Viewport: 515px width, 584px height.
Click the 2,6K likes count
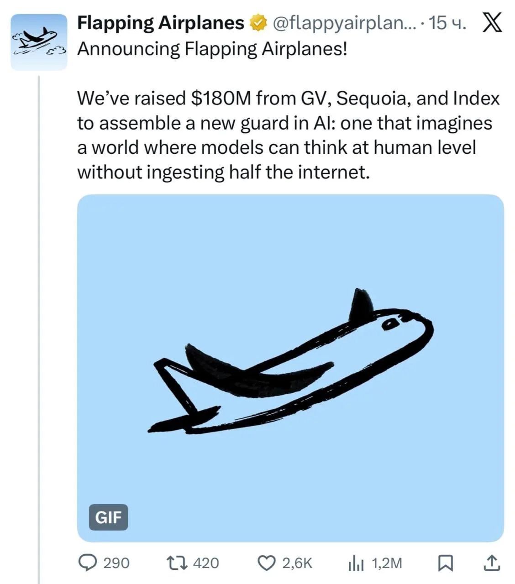point(297,563)
